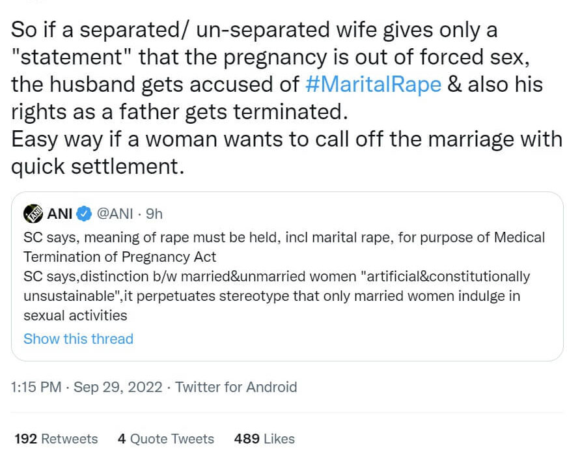Image resolution: width=567 pixels, height=450 pixels.
Task: Open the #MaritalRape hashtag
Action: (x=373, y=84)
